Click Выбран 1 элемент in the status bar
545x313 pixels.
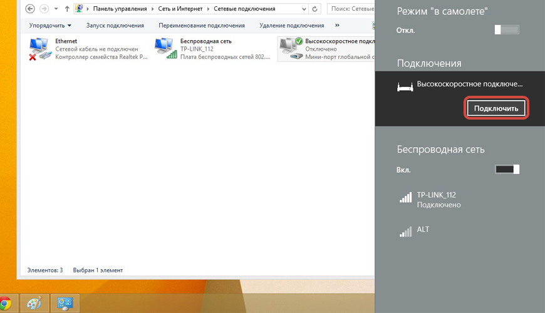click(98, 270)
